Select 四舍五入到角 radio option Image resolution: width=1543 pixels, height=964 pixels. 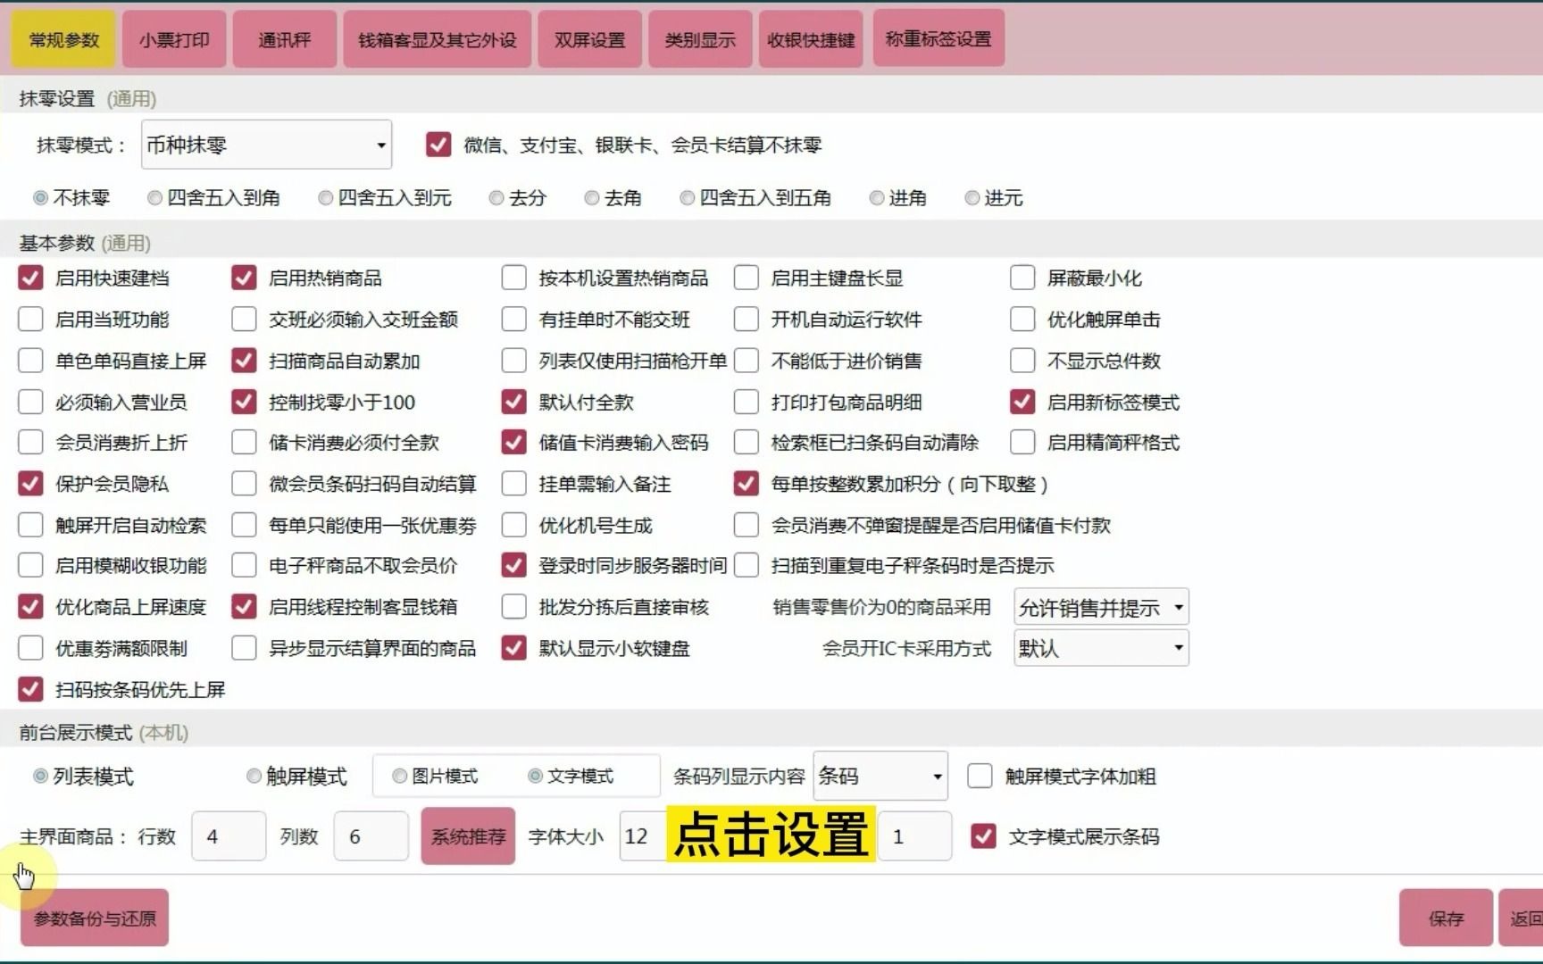(154, 198)
